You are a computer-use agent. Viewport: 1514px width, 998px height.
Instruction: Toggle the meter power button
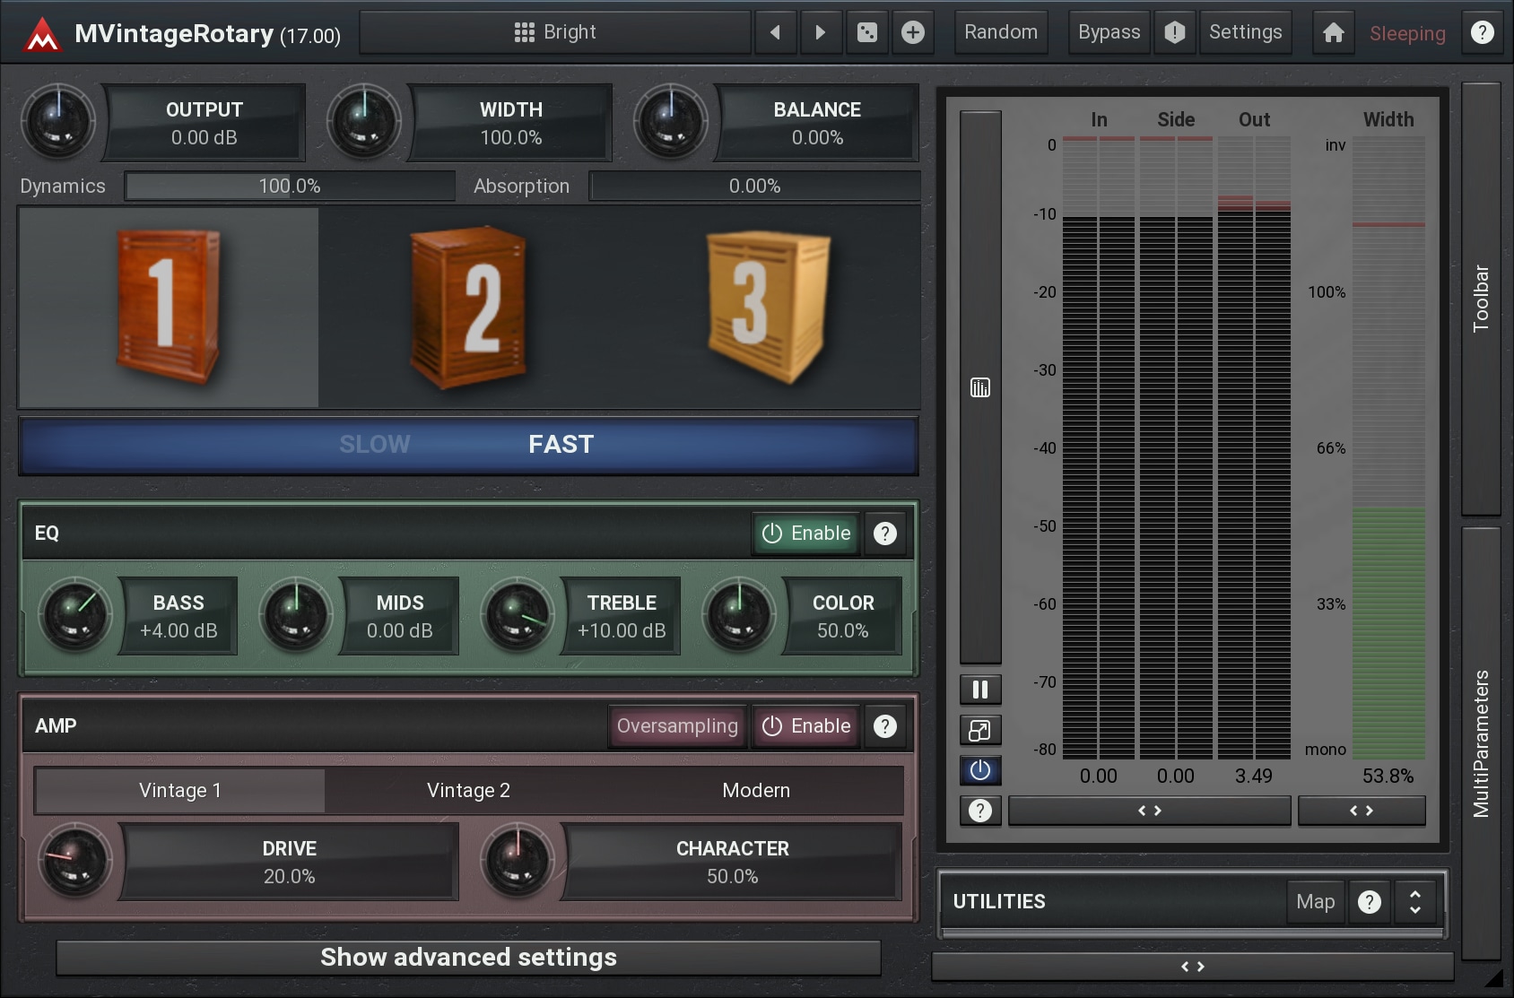pyautogui.click(x=980, y=770)
